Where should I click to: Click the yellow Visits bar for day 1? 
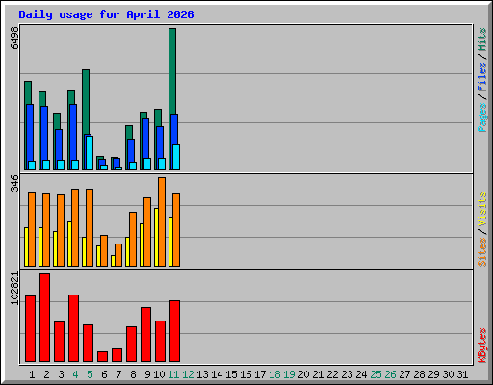tap(26, 246)
